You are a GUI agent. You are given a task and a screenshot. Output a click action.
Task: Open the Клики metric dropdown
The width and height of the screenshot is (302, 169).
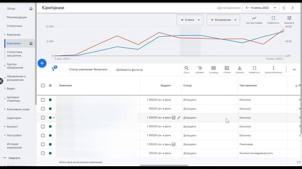click(x=190, y=20)
